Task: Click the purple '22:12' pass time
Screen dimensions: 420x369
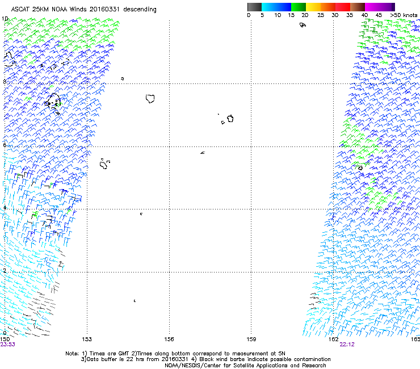Action: (347, 345)
